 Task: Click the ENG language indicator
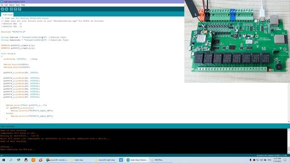point(270,160)
